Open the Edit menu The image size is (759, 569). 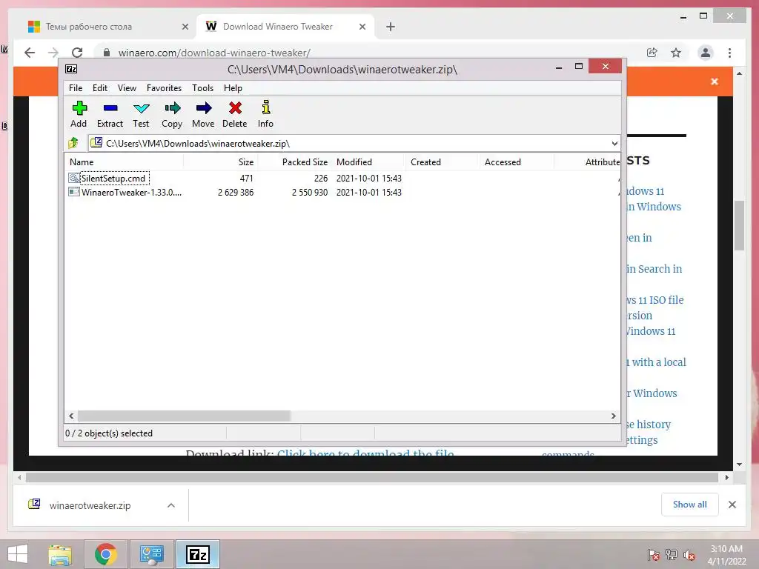coord(100,88)
